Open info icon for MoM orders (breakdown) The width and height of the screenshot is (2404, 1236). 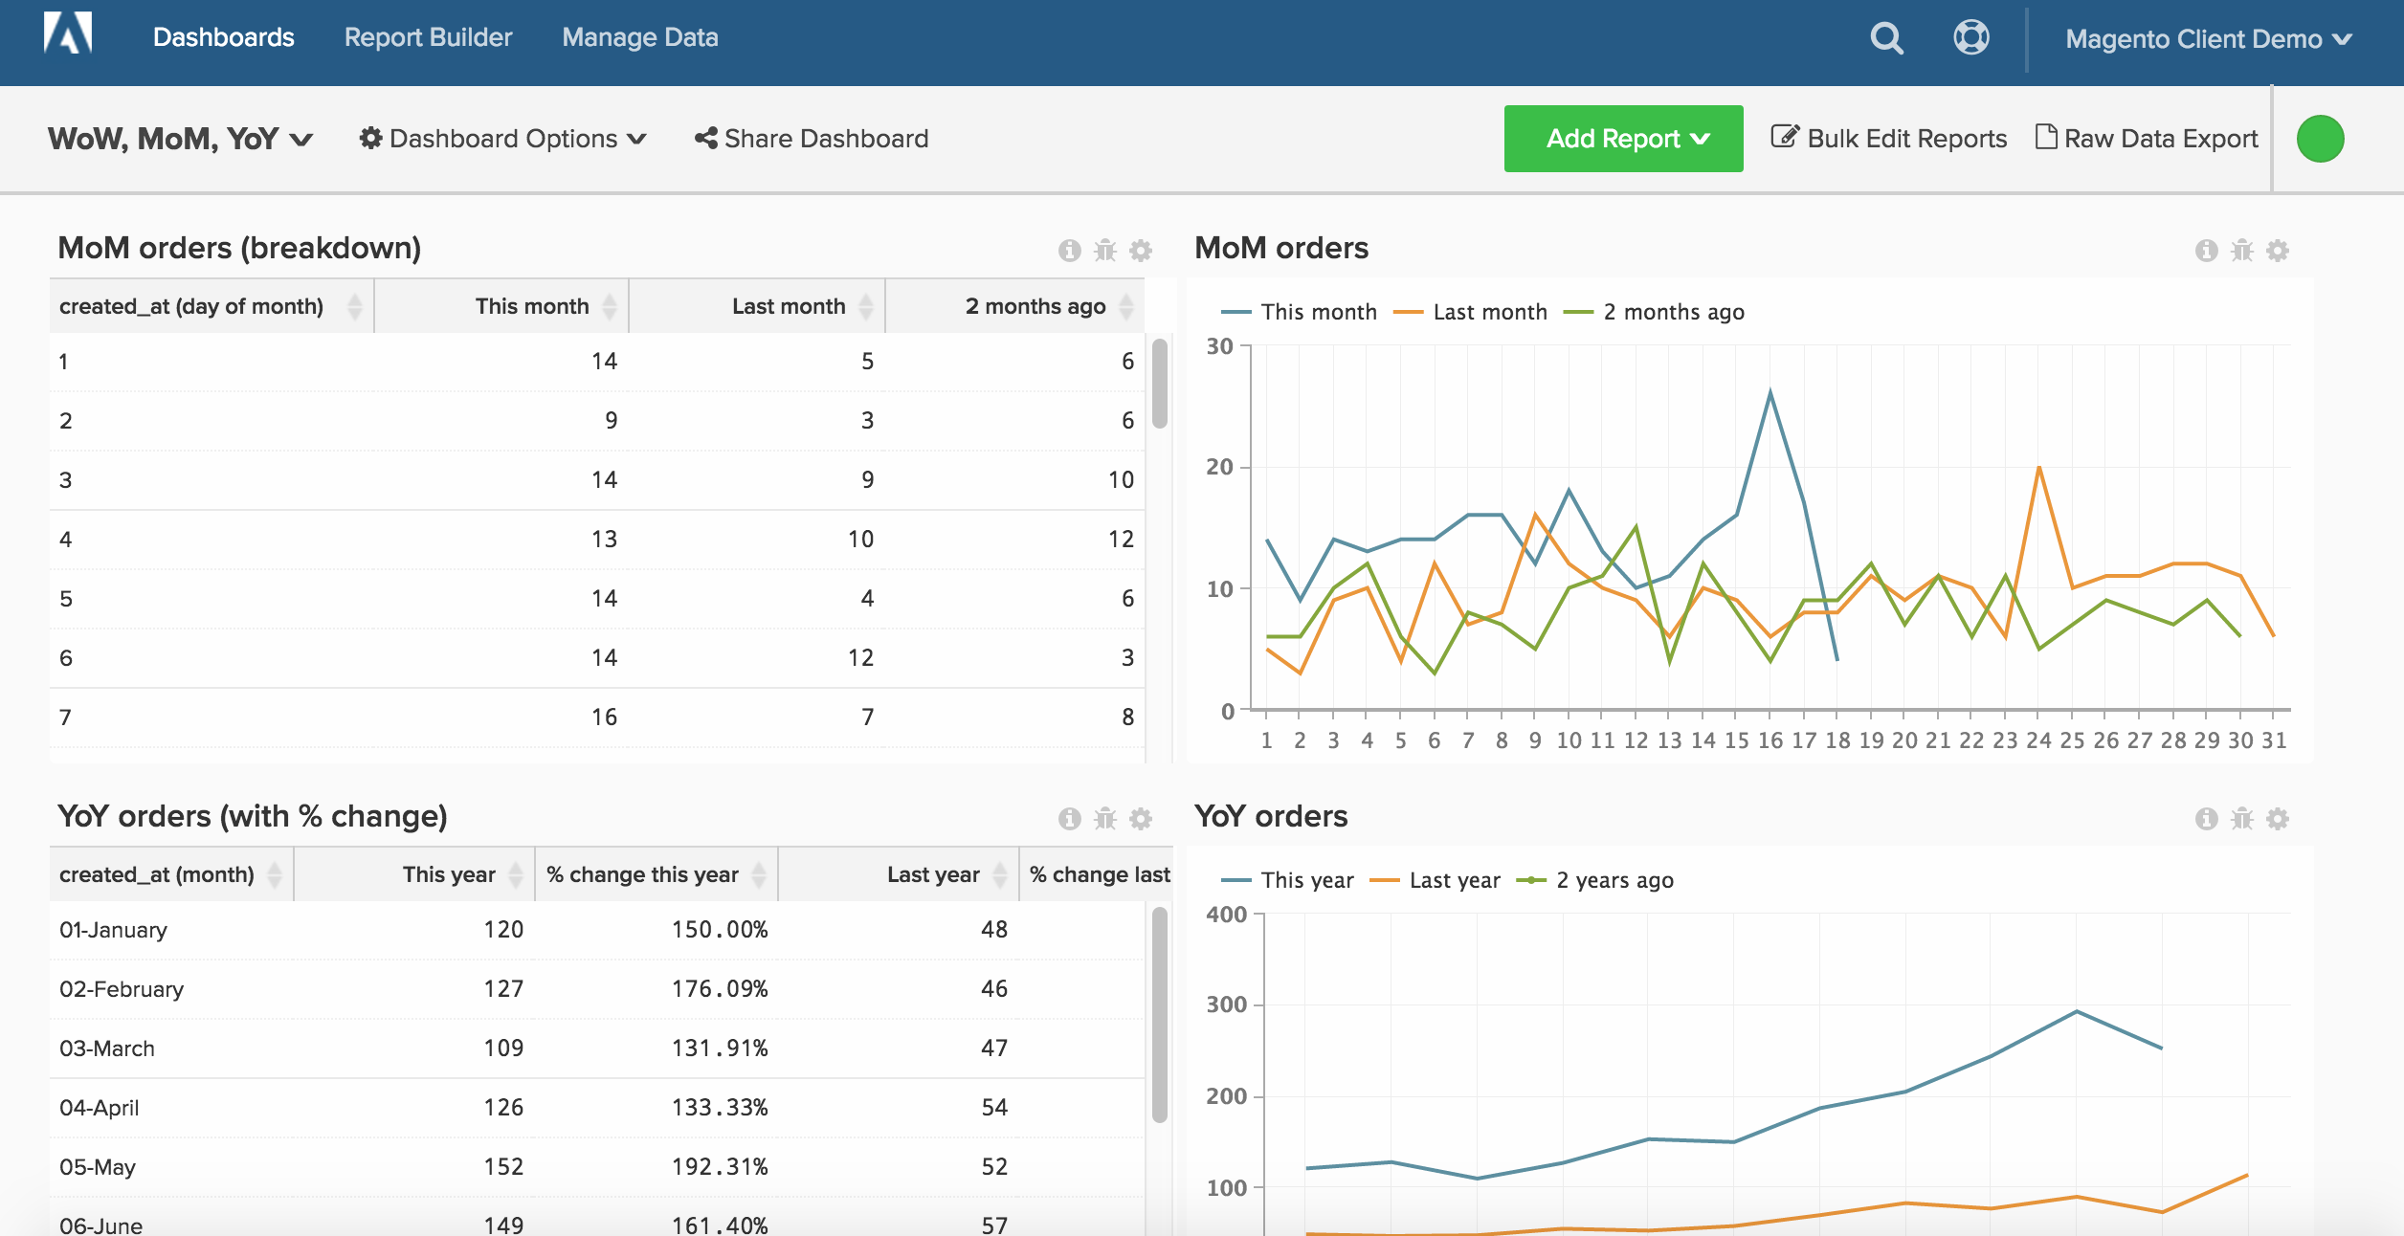tap(1069, 251)
